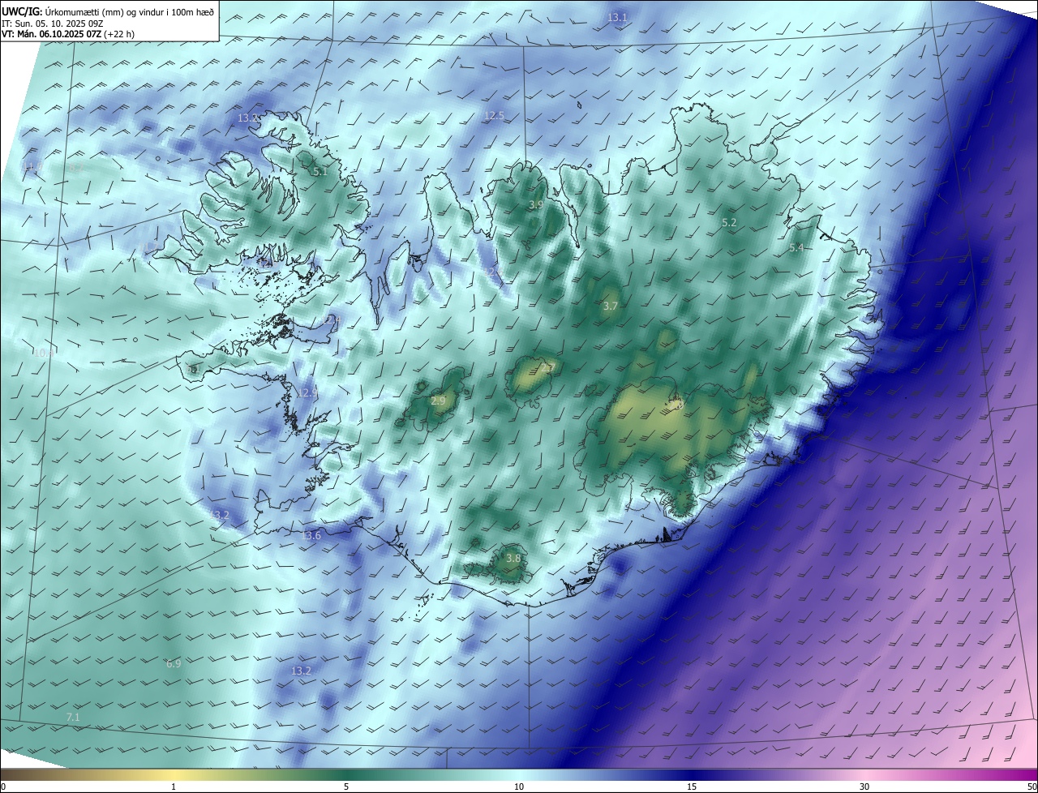This screenshot has width=1038, height=793.
Task: Click the 13.6 value label on the map
Action: (x=311, y=535)
